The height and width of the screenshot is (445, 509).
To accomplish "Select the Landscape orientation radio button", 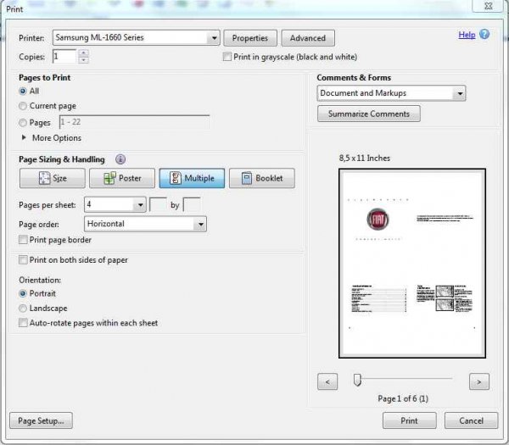I will click(x=23, y=309).
